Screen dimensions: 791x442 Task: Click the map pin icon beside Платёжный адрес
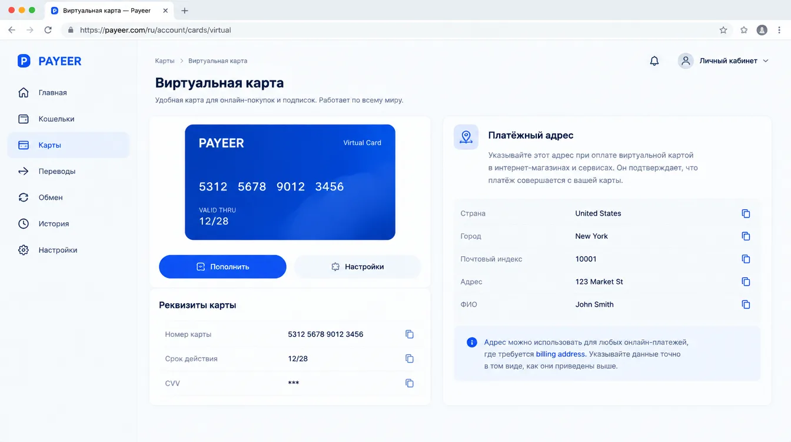point(466,137)
